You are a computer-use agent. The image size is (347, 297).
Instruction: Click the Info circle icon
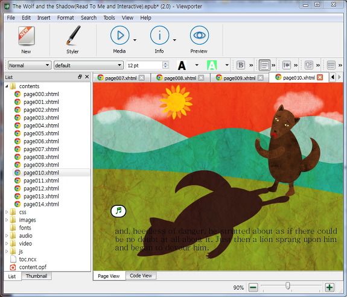[159, 35]
